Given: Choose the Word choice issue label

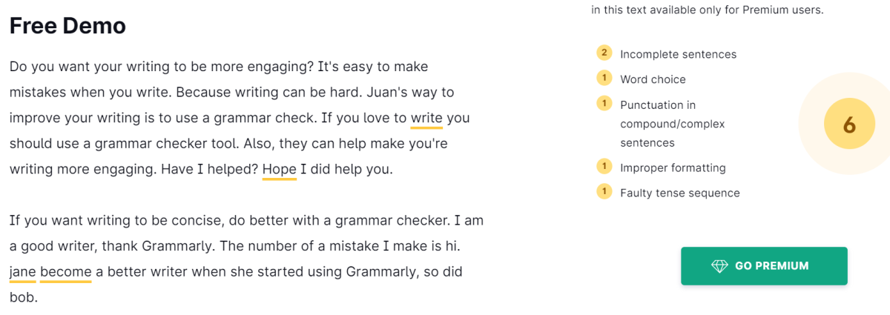Looking at the screenshot, I should click(x=653, y=79).
